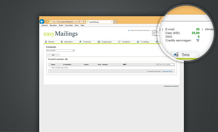Close the easyMailings browser tab

[112, 22]
